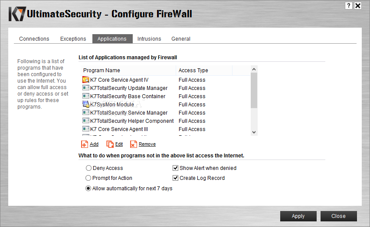Click the list scroll down arrow
Screen dimensions: 370x227
tap(254, 132)
